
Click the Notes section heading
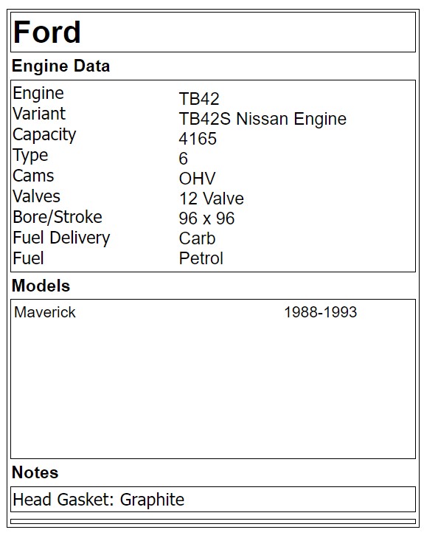click(35, 472)
